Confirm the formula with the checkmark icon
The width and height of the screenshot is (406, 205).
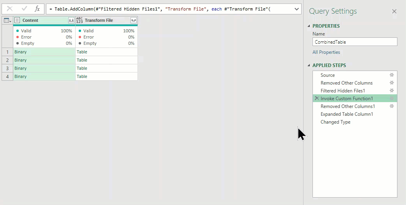point(24,9)
